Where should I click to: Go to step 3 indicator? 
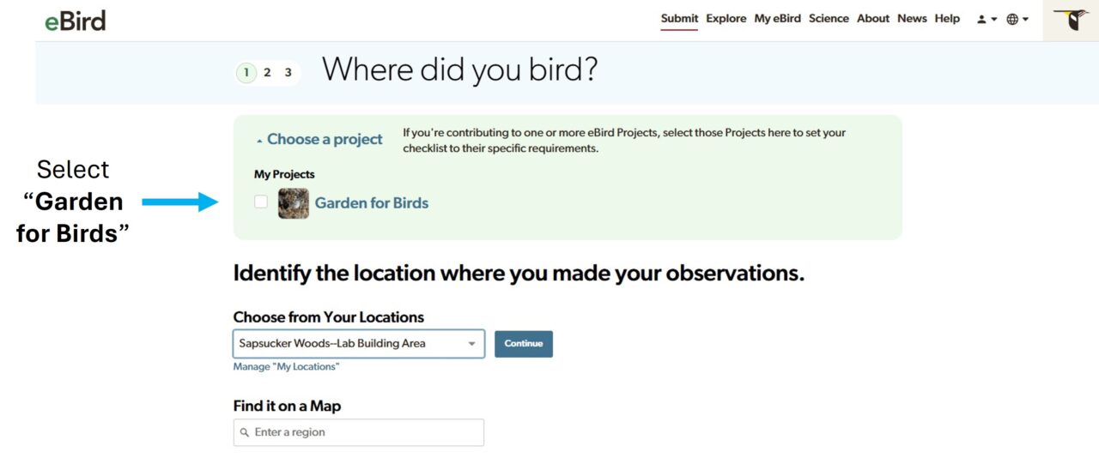point(288,72)
